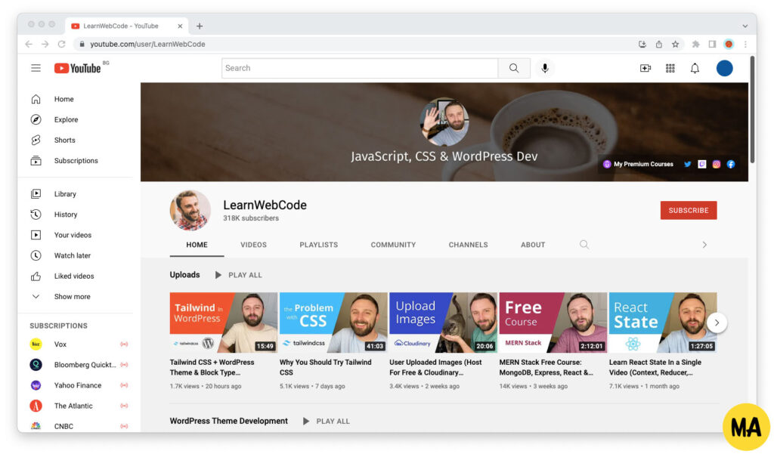Open Upload Images video thumbnail
The height and width of the screenshot is (454, 774).
point(443,323)
